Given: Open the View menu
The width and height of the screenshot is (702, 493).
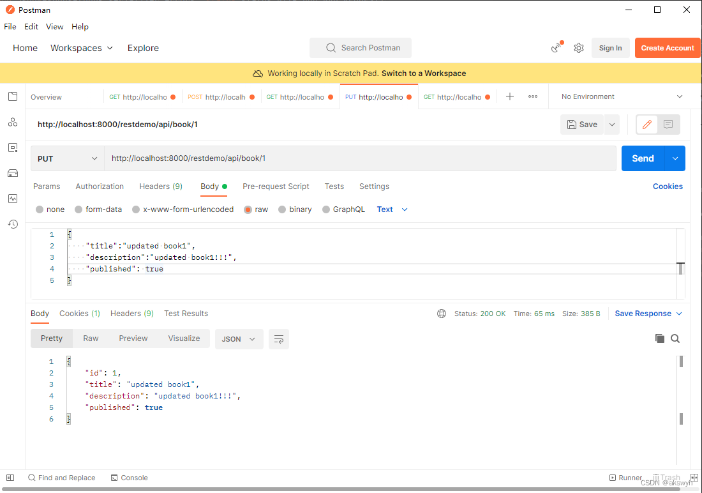Looking at the screenshot, I should [x=55, y=27].
